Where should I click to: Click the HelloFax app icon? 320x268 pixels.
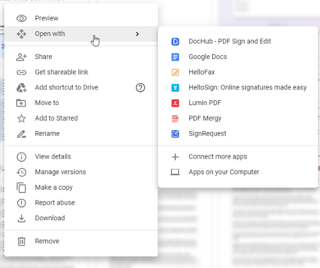click(175, 72)
